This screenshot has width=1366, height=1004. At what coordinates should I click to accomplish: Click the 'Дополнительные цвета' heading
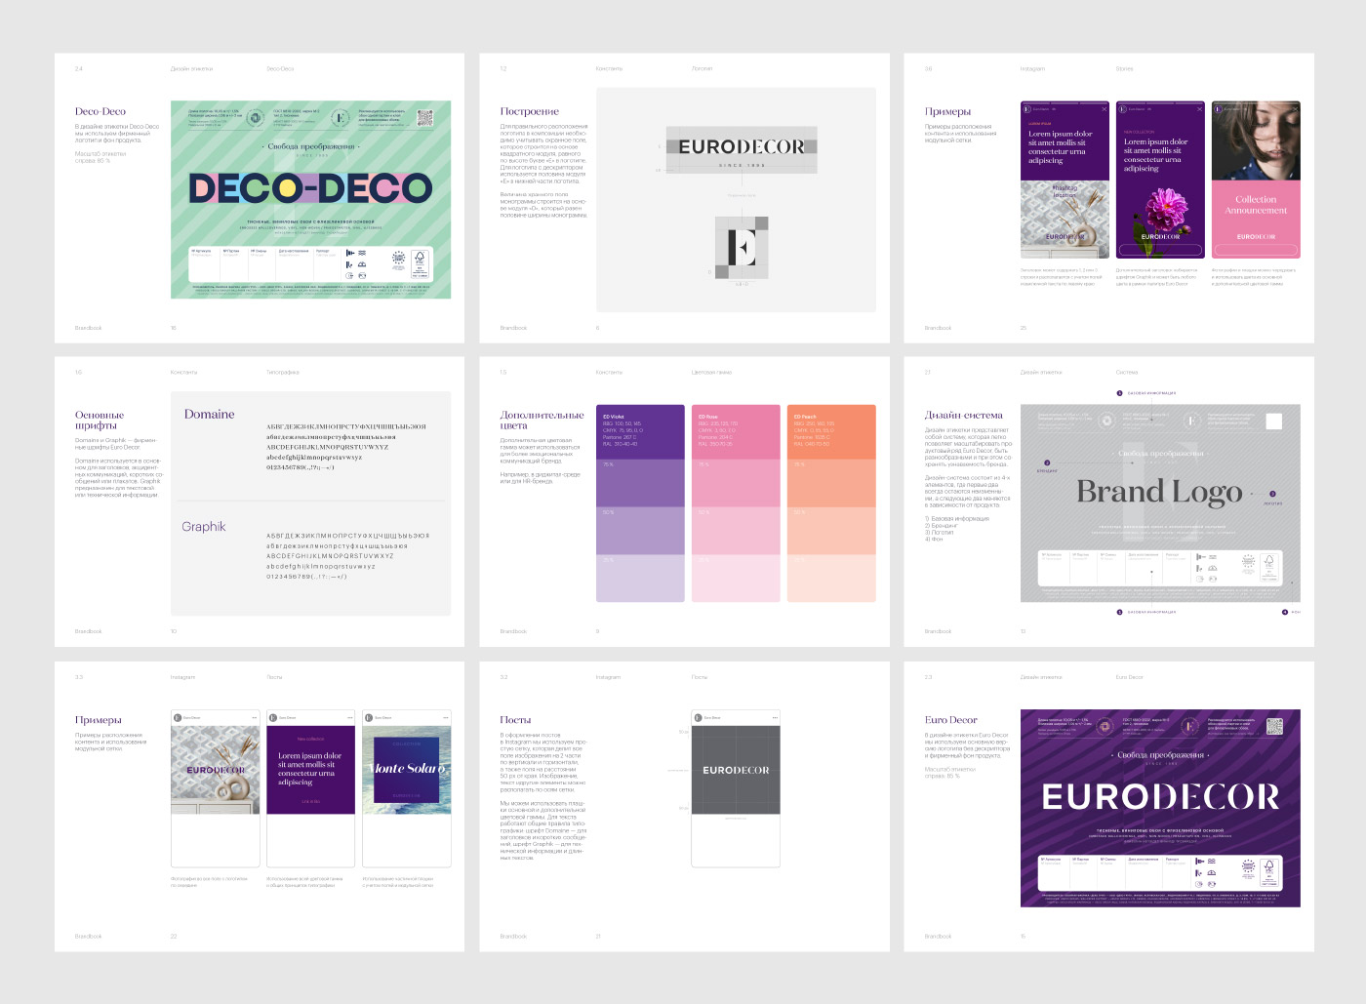click(x=542, y=421)
